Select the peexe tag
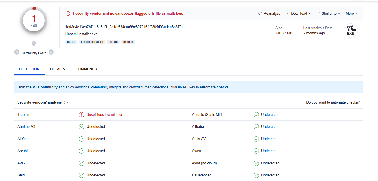 [71, 42]
